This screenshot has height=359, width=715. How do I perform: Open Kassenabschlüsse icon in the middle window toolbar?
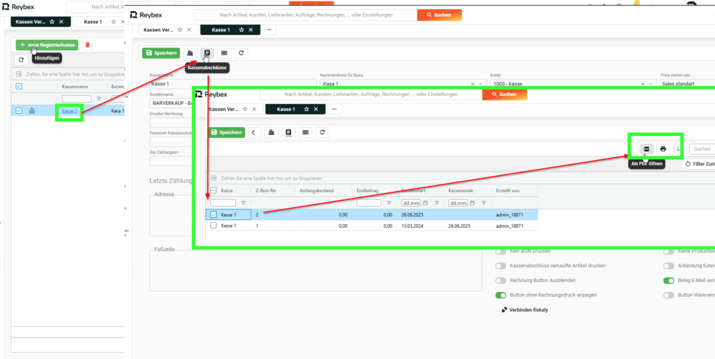pos(207,53)
